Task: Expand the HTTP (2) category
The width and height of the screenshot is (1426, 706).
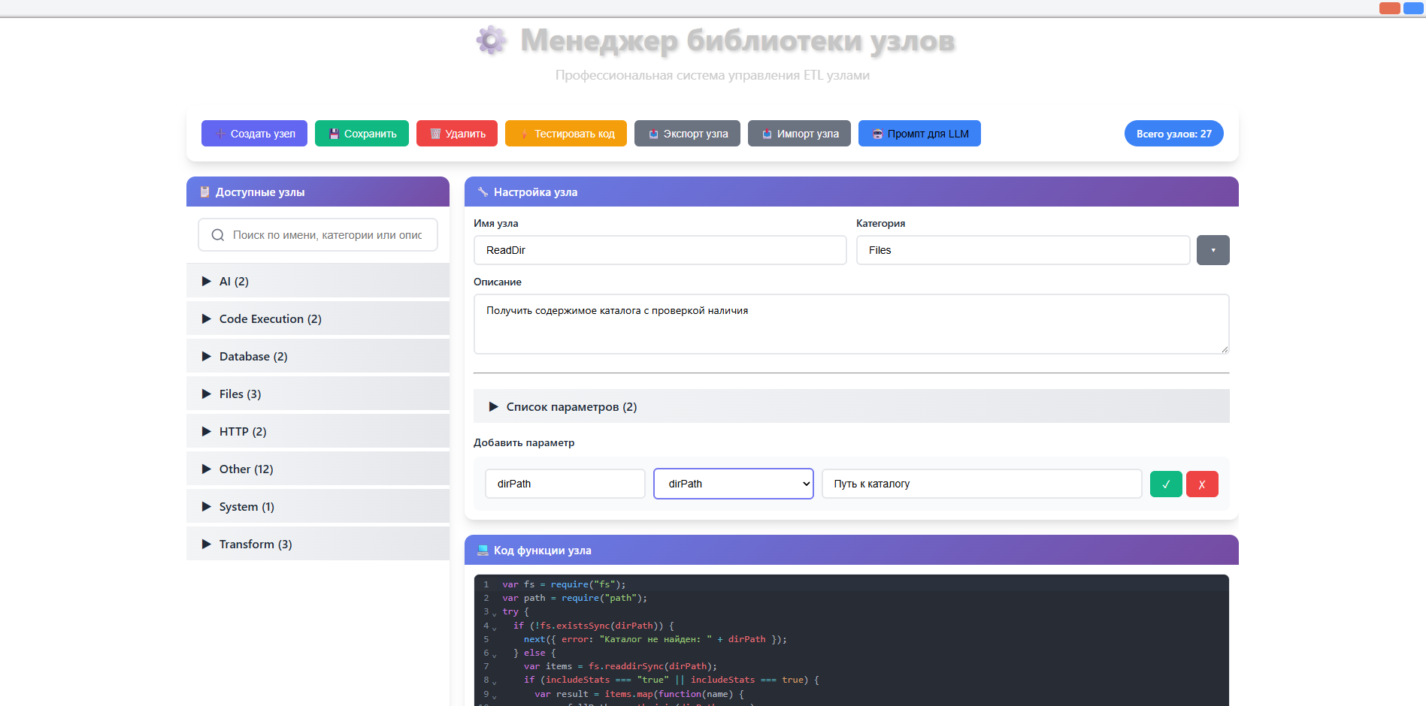Action: coord(318,431)
